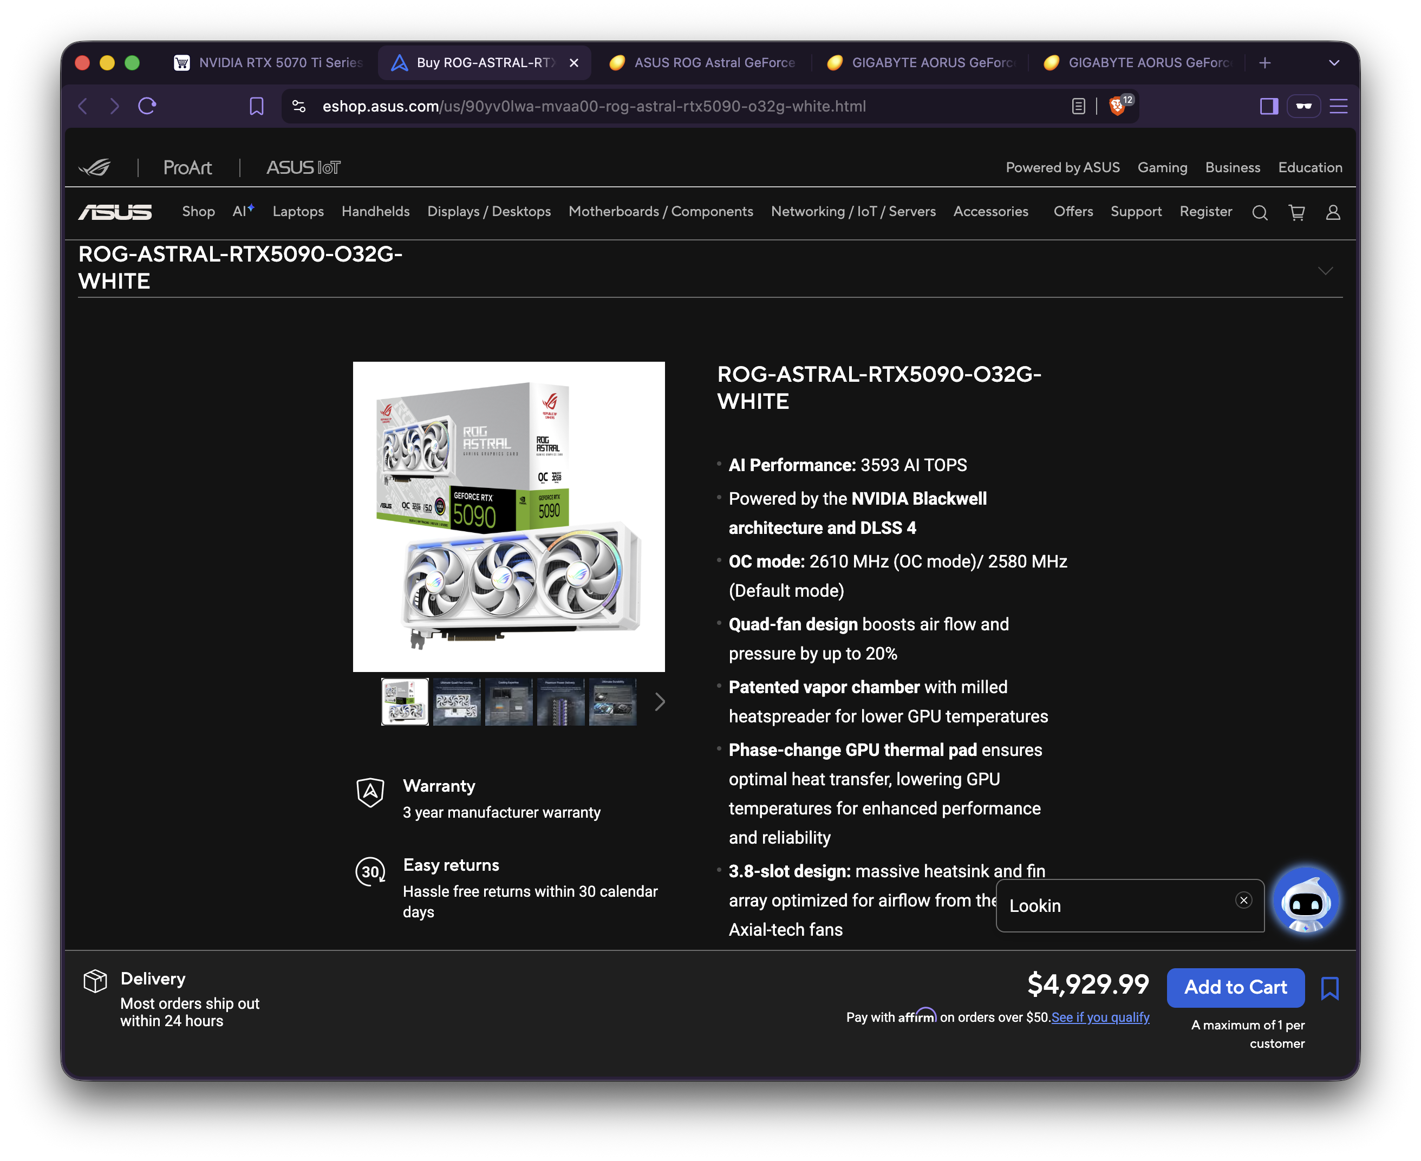Click the Delivery box icon
The width and height of the screenshot is (1421, 1161).
95,981
